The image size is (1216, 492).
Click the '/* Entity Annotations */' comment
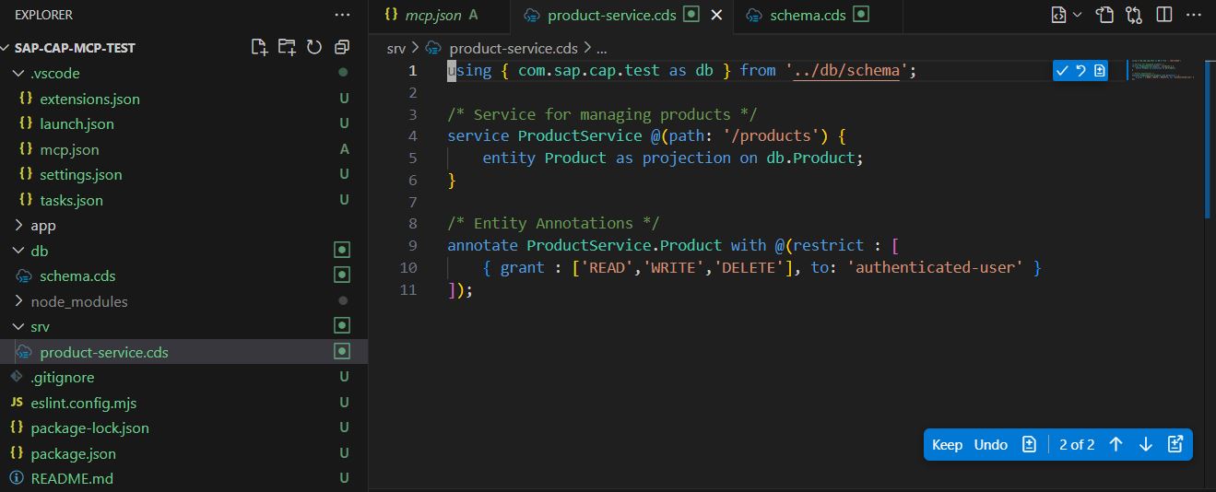tap(553, 223)
